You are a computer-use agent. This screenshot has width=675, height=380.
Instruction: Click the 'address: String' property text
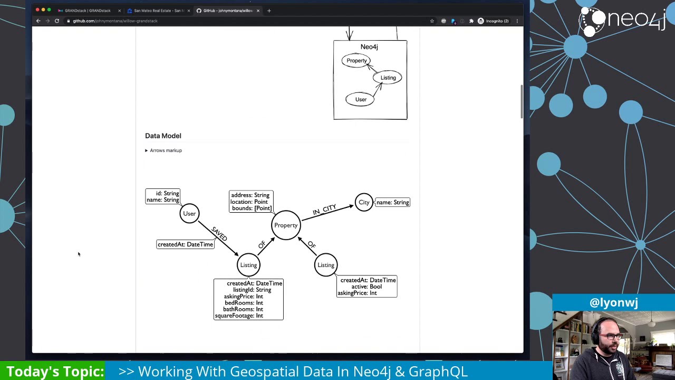point(250,195)
